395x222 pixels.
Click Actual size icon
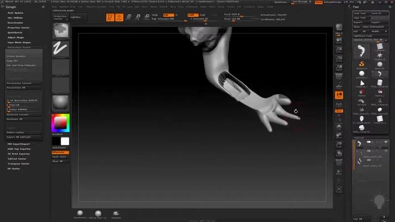[x=339, y=59]
